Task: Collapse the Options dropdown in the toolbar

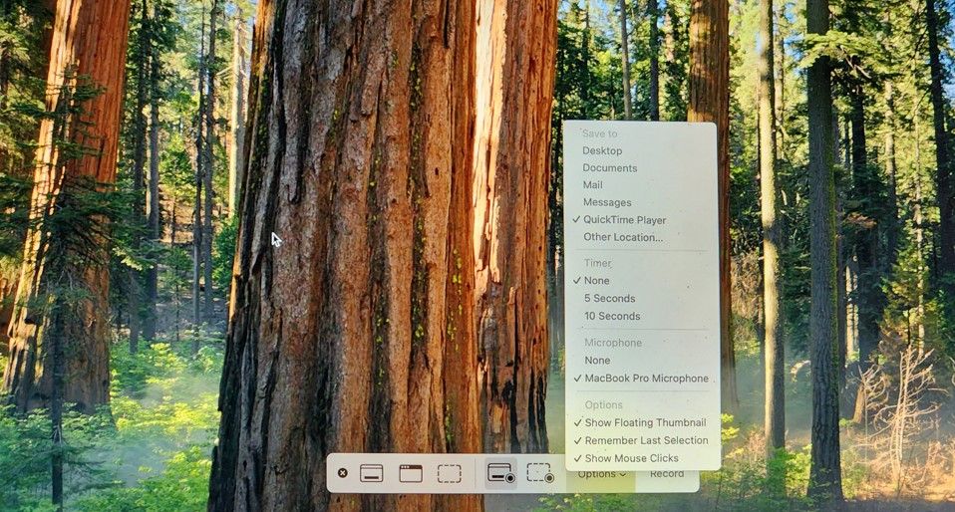Action: [602, 474]
